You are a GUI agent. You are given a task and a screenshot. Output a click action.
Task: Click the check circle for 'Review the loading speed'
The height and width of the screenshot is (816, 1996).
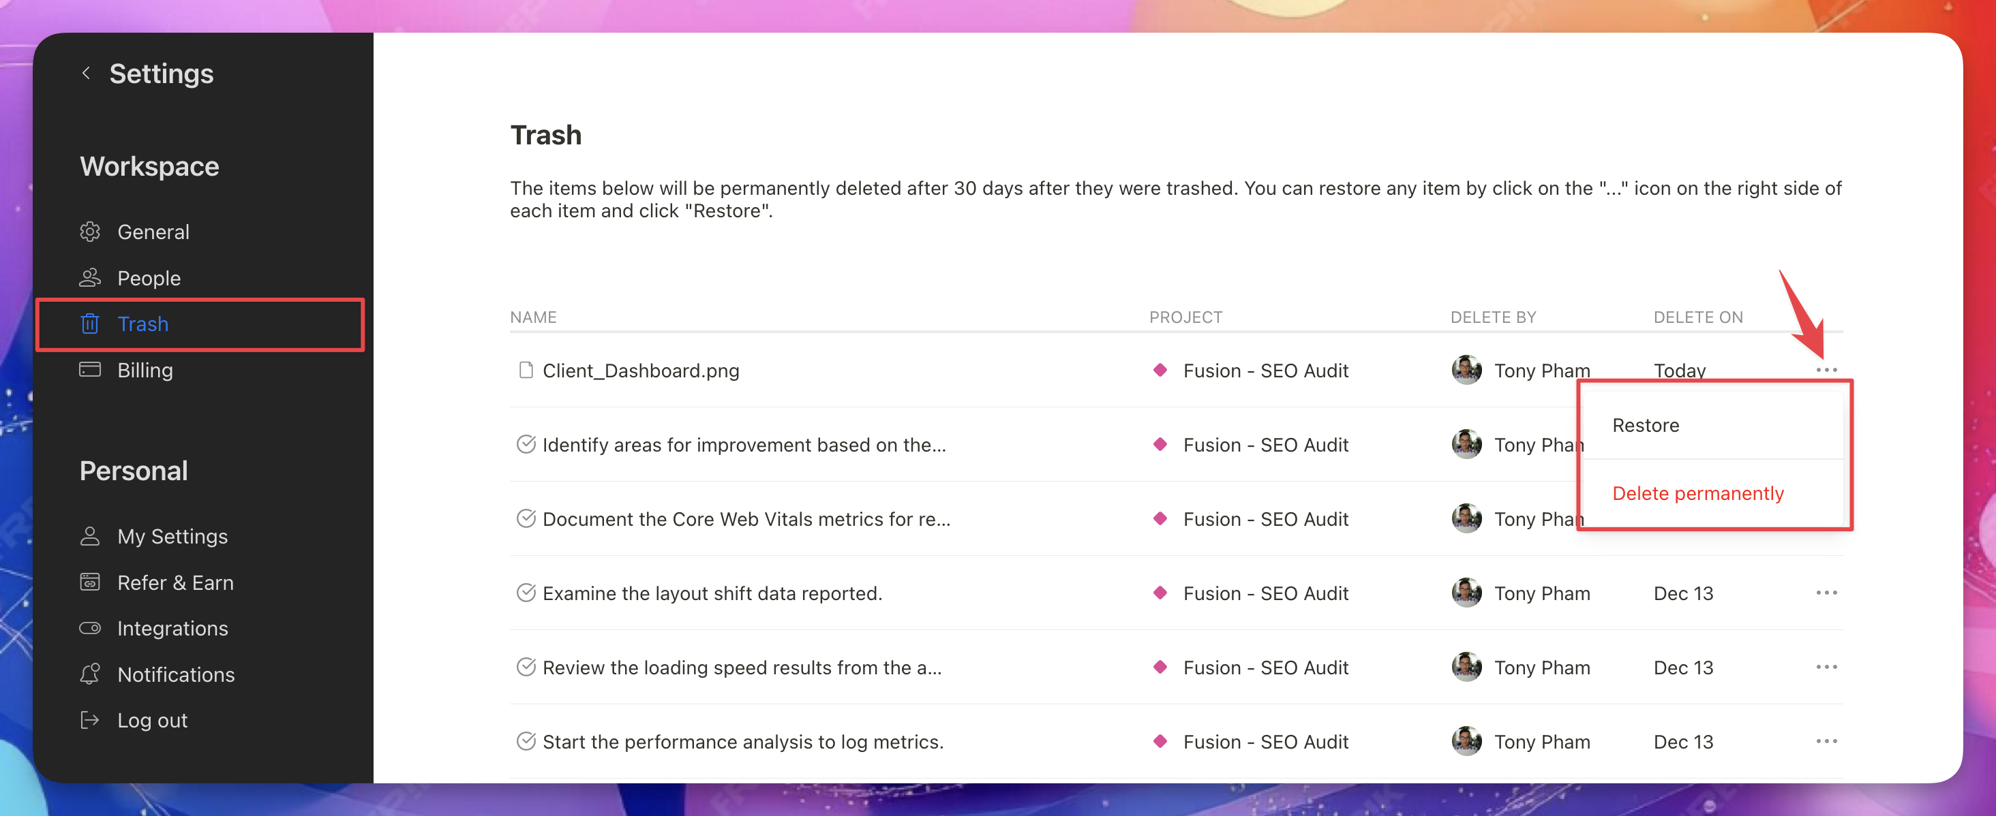(x=526, y=668)
